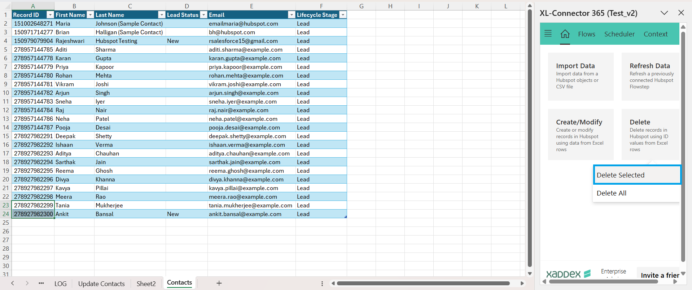692x290 pixels.
Task: Click worksheet scroll down arrow
Action: [530, 273]
